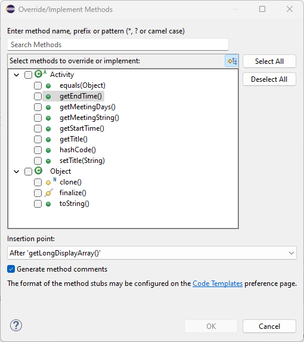Select the finalize() method label
The height and width of the screenshot is (342, 304).
point(73,193)
